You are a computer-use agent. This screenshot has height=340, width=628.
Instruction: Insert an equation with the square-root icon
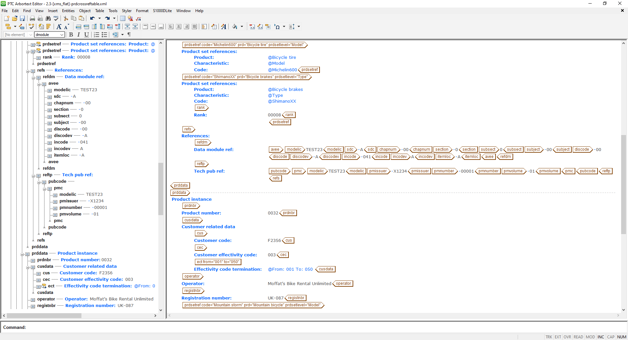pyautogui.click(x=138, y=19)
